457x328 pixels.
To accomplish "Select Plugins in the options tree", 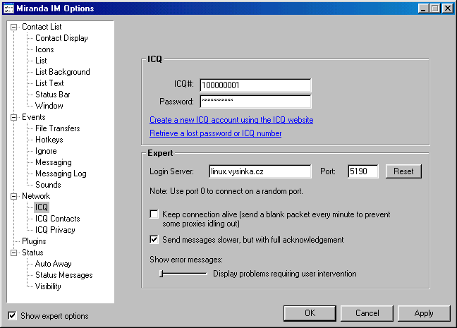I will (x=34, y=241).
